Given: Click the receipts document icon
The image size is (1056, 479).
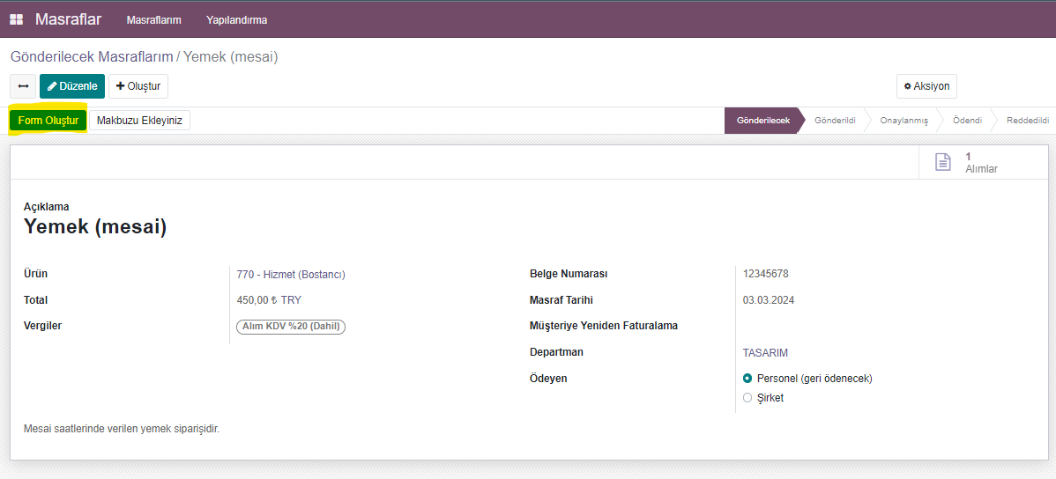Looking at the screenshot, I should tap(943, 162).
